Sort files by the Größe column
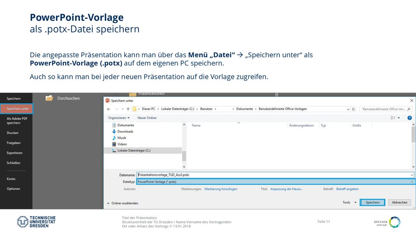The width and height of the screenshot is (416, 234). click(x=357, y=126)
